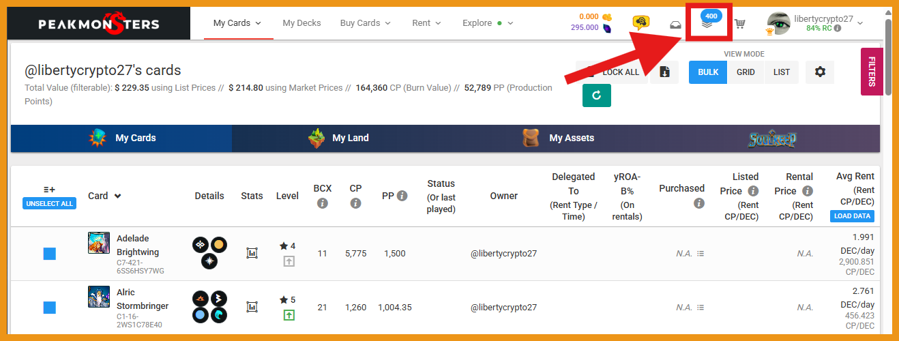
Task: Click the 1,004.35 PP value for Alric Stormbringer
Action: [396, 308]
